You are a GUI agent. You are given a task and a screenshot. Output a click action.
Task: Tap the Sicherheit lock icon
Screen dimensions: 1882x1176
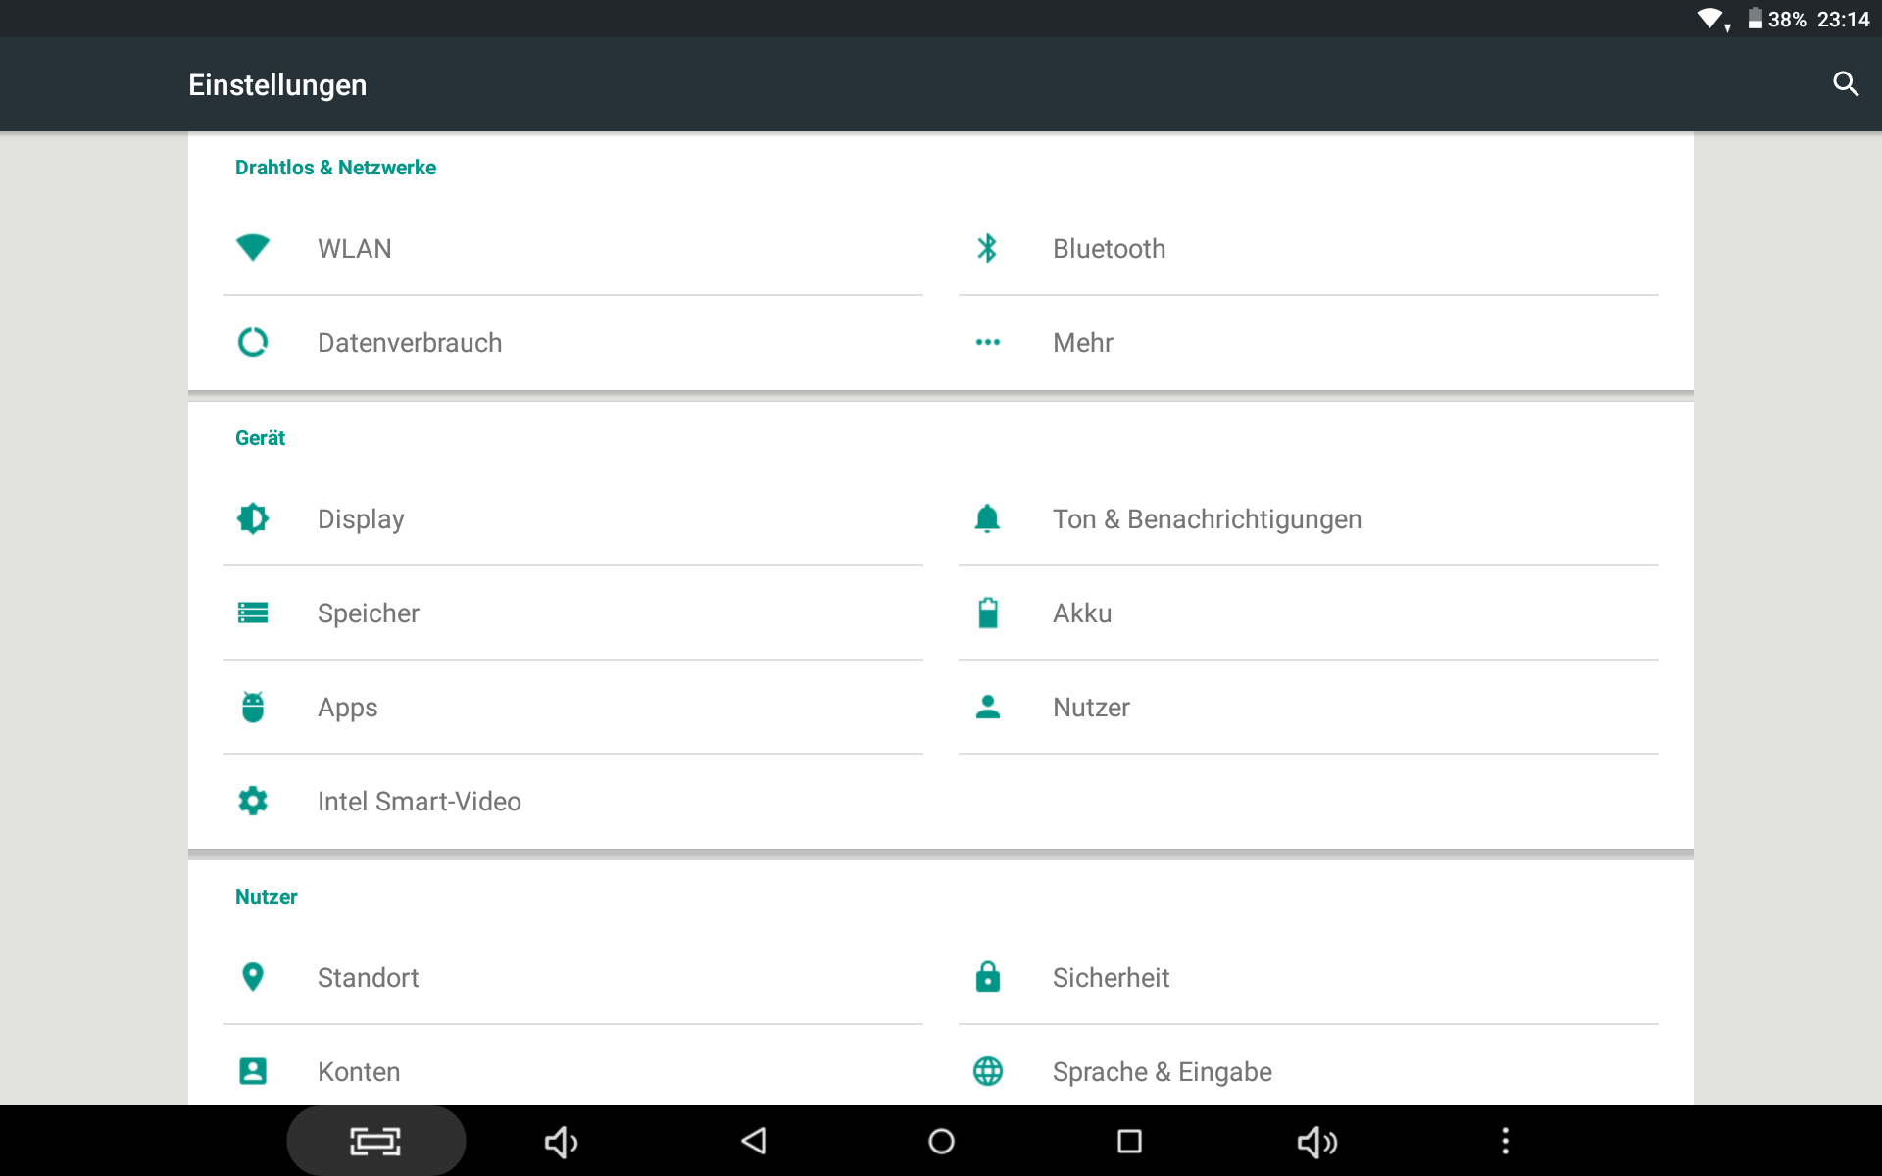pyautogui.click(x=987, y=977)
